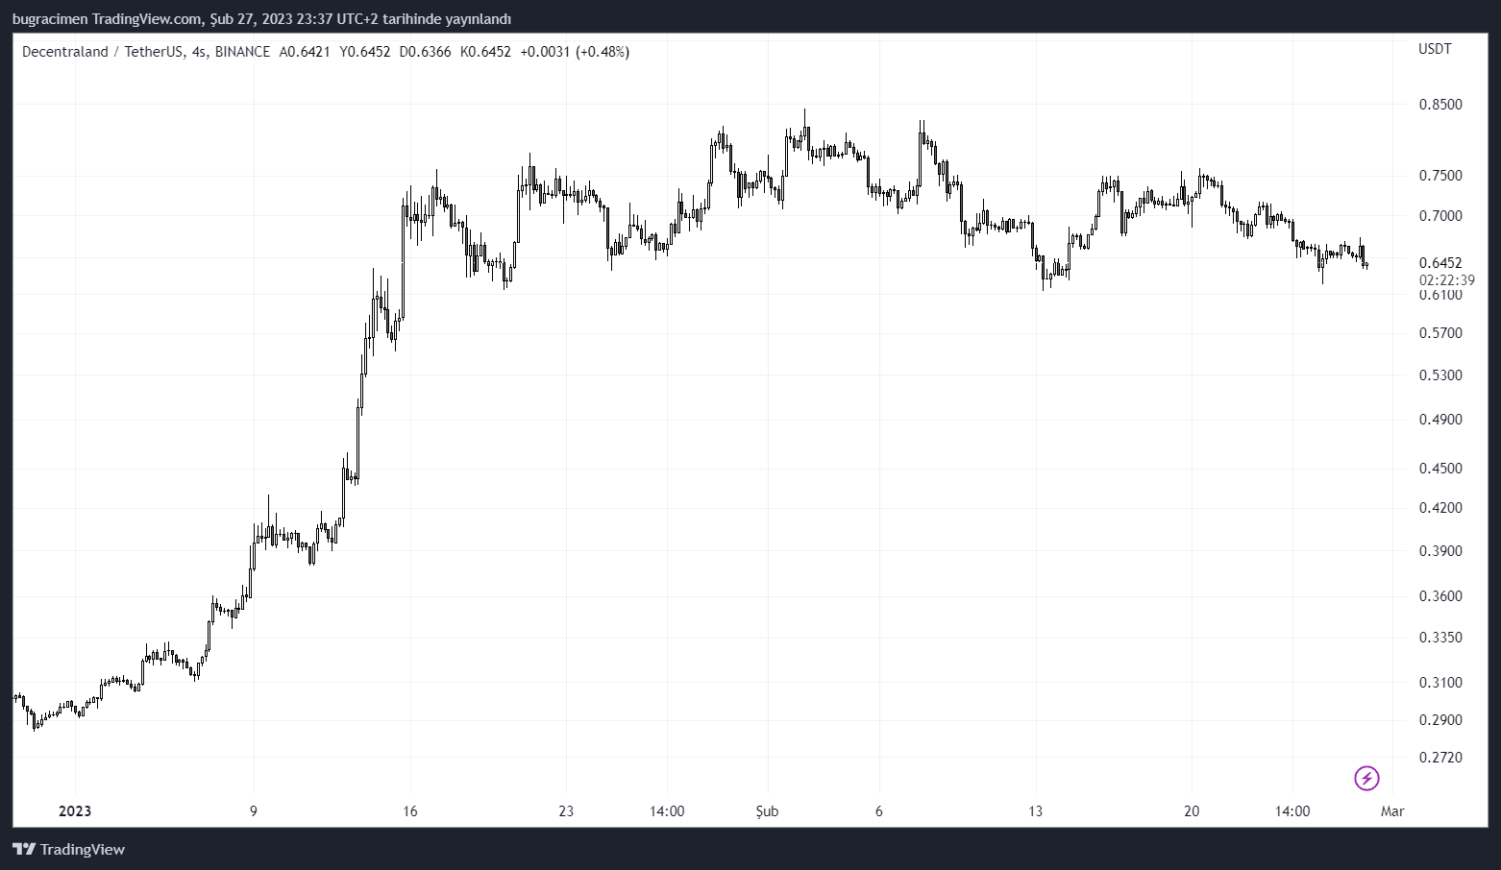Click the bugracimen author name in header

50,19
